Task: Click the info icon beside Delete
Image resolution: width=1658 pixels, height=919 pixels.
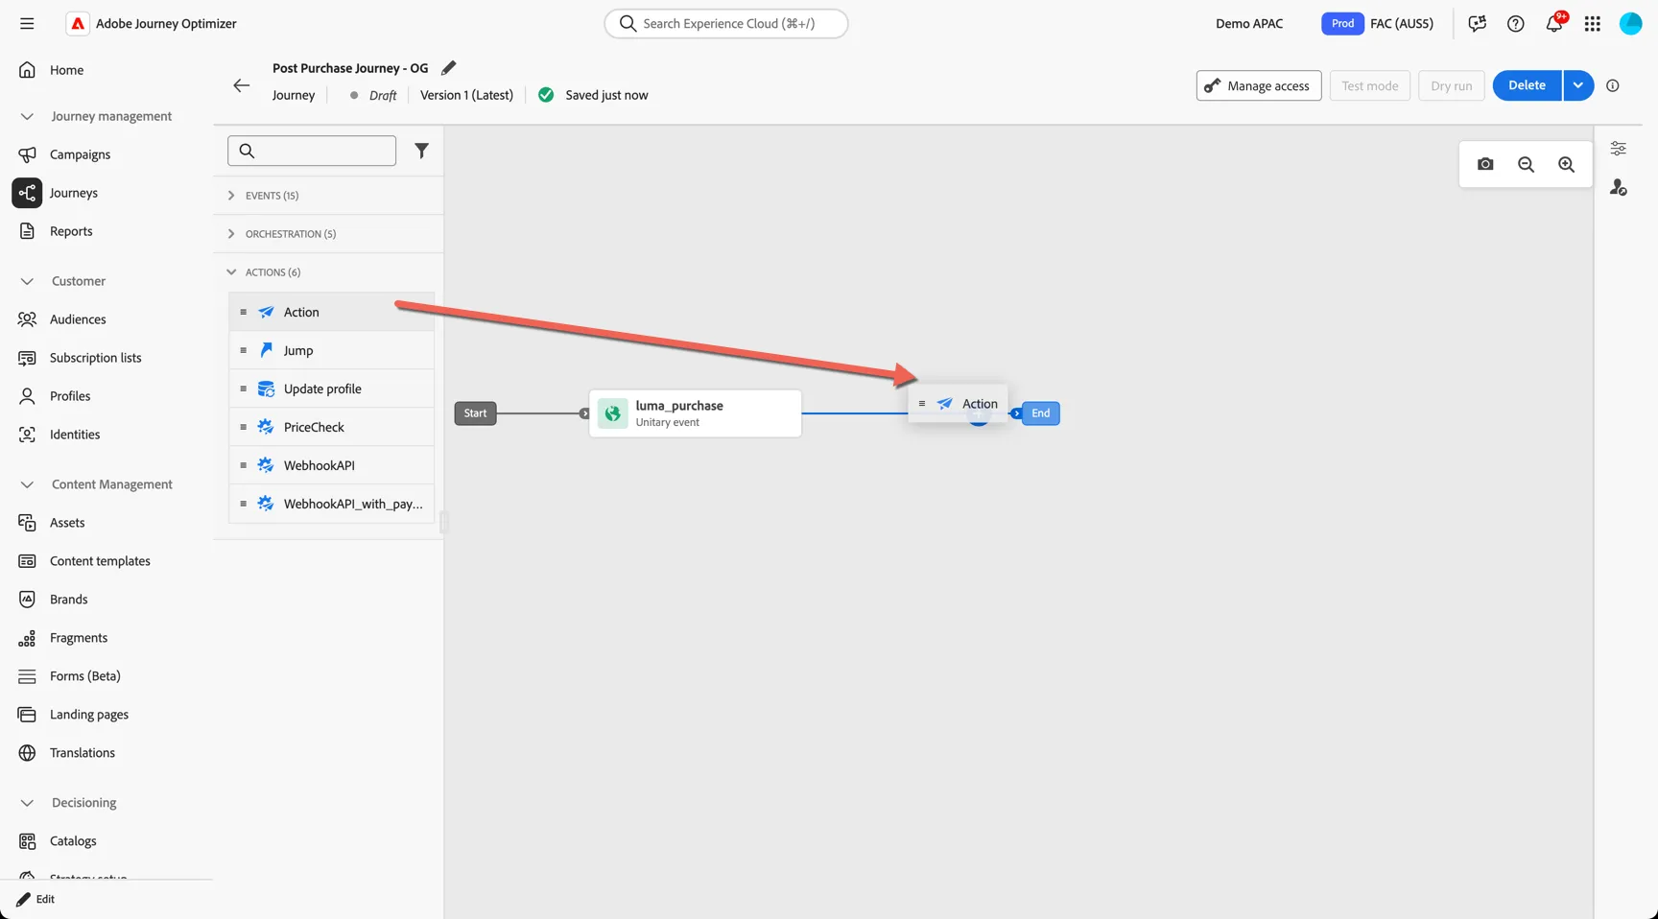Action: [1613, 85]
